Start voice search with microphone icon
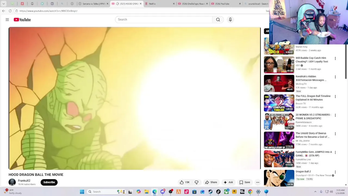 pos(230,20)
